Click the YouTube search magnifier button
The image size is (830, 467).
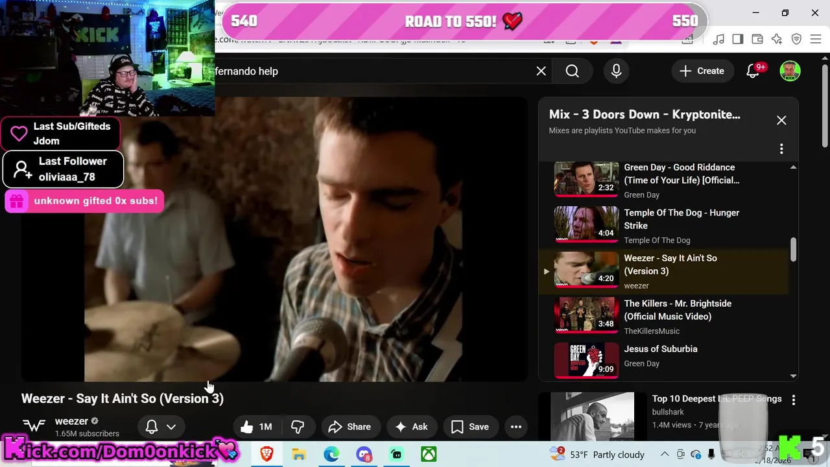(x=572, y=71)
